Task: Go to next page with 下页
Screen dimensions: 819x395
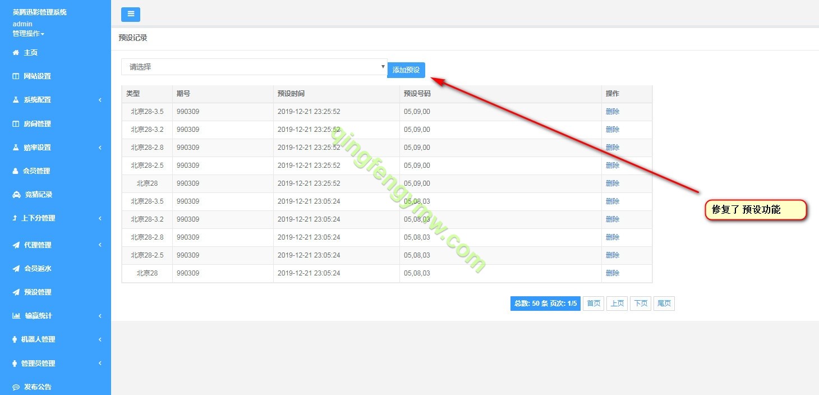Action: 640,304
